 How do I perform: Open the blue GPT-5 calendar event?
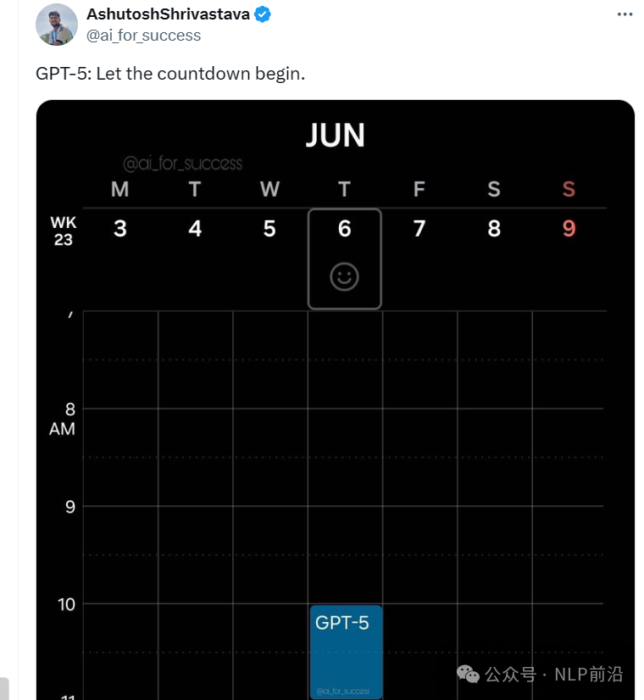(347, 652)
